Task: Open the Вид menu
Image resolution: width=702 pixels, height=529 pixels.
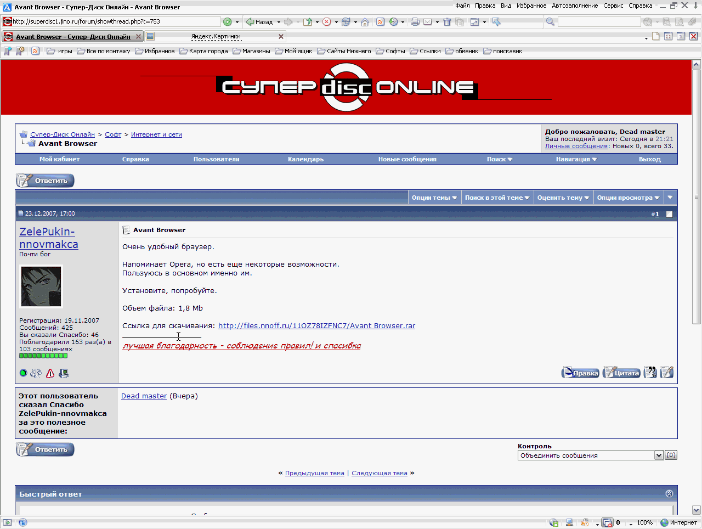Action: pyautogui.click(x=506, y=5)
